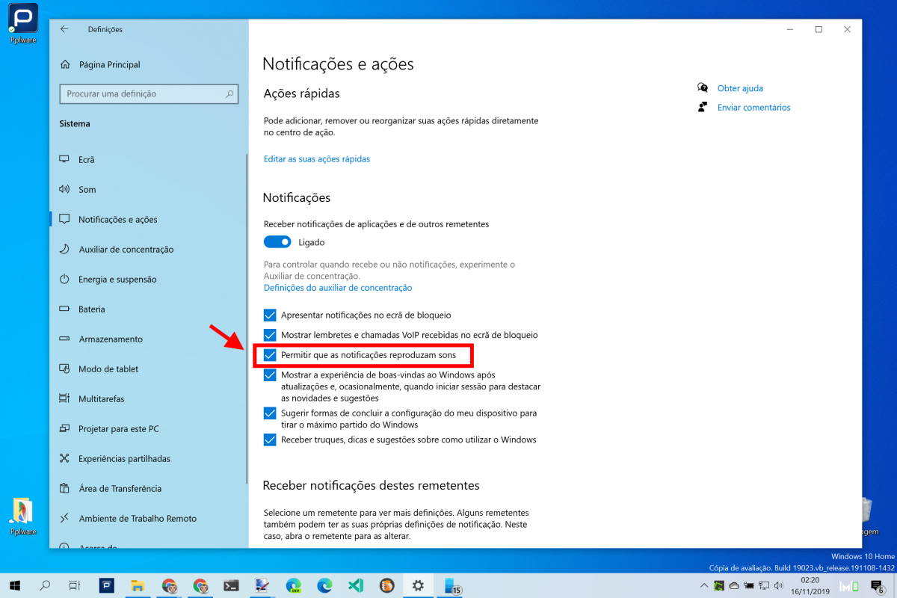Expand hidden icons in the system tray
The width and height of the screenshot is (897, 598).
pos(703,586)
